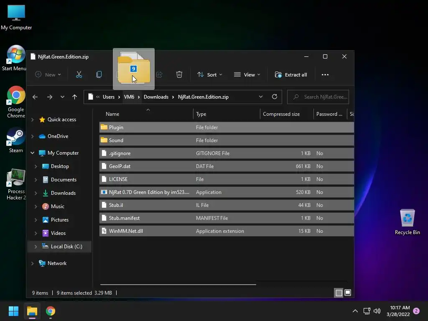The height and width of the screenshot is (321, 428).
Task: Open the View options menu
Action: coord(247,74)
